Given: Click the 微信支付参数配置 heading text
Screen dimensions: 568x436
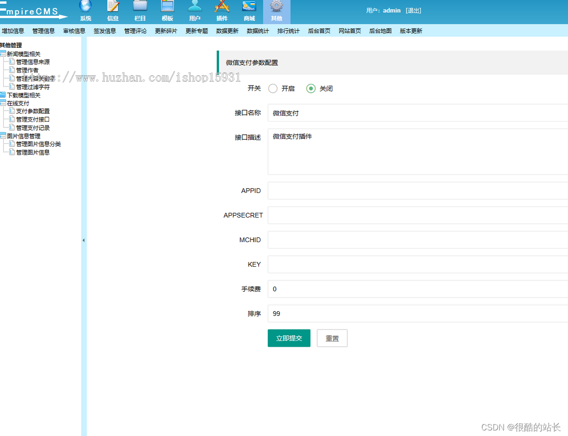Looking at the screenshot, I should click(x=252, y=62).
